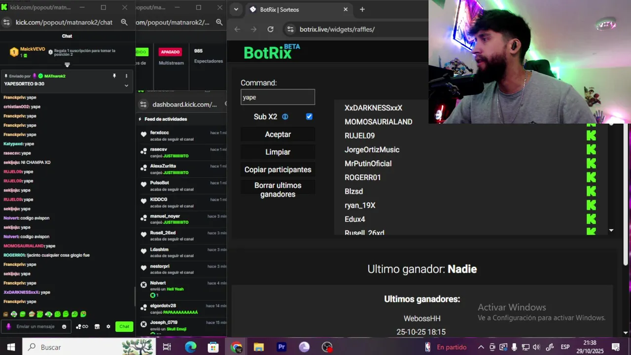The image size is (631, 355).
Task: Open the shop icon beside chat input
Action: click(x=97, y=326)
